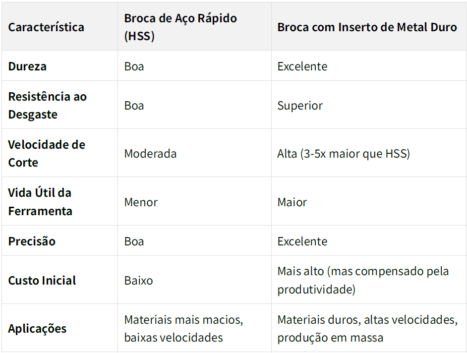This screenshot has width=467, height=353.
Task: Click the 'Precisão' row label
Action: (32, 241)
